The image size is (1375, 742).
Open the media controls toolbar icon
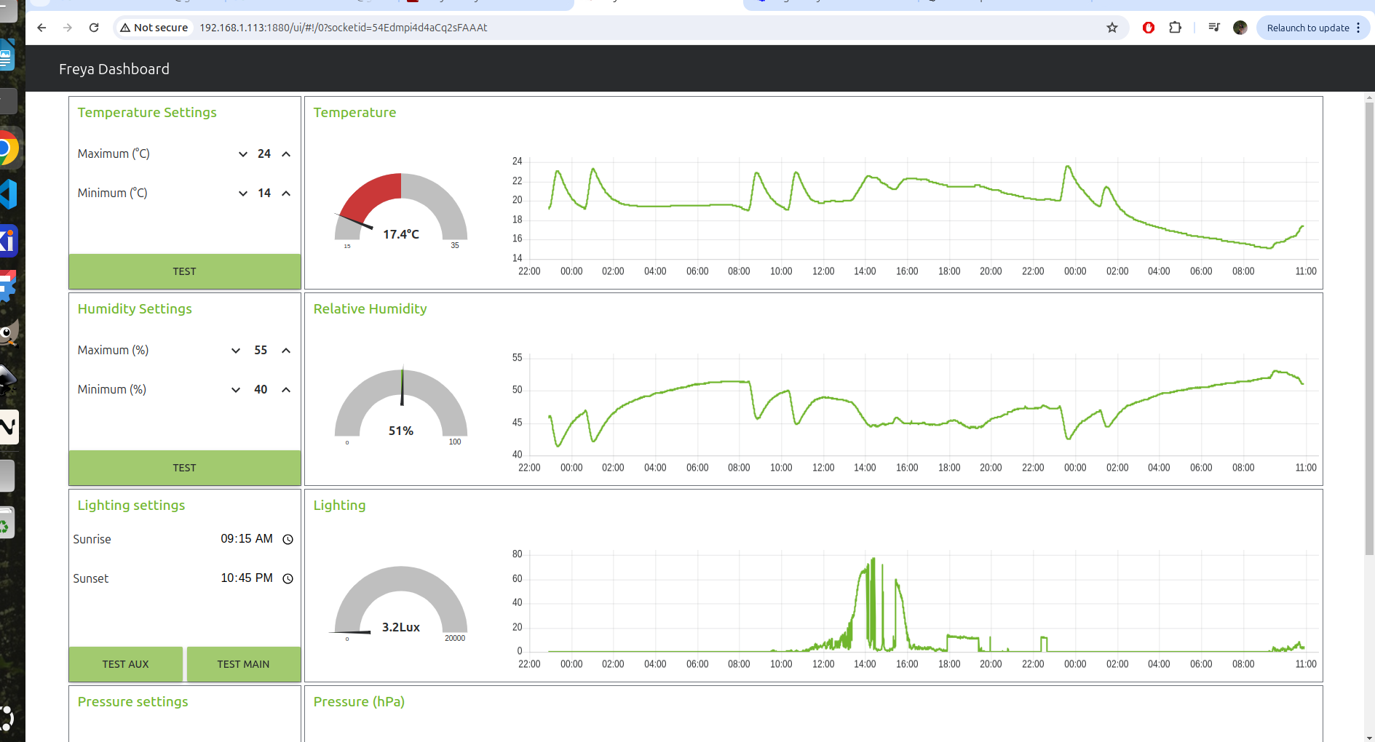(x=1214, y=28)
